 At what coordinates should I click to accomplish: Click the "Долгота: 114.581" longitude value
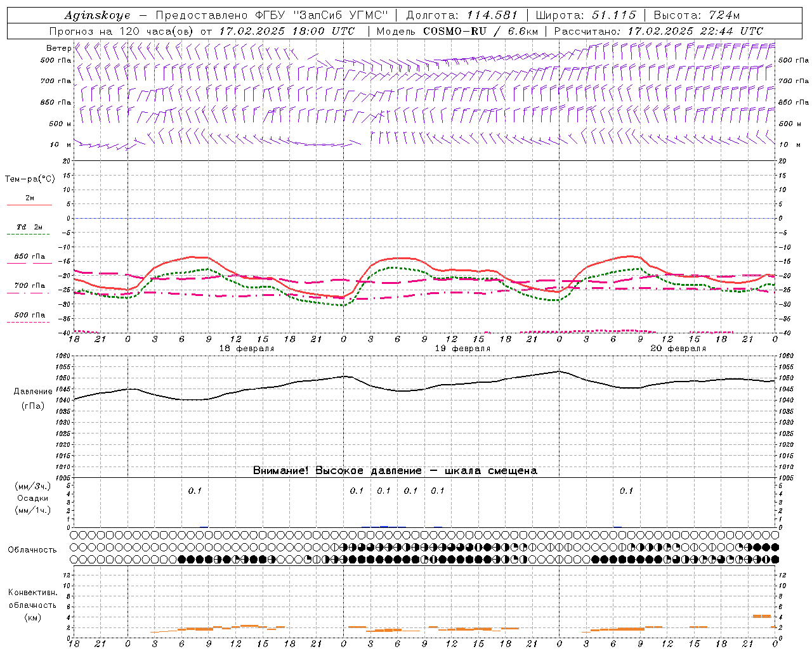click(462, 15)
